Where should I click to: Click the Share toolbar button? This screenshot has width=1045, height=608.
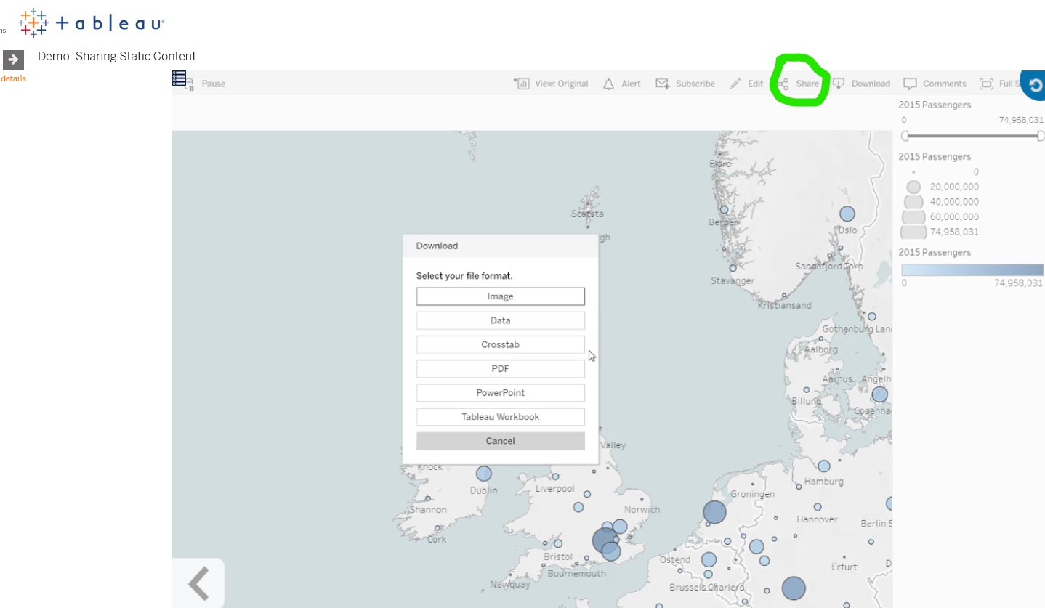point(799,84)
